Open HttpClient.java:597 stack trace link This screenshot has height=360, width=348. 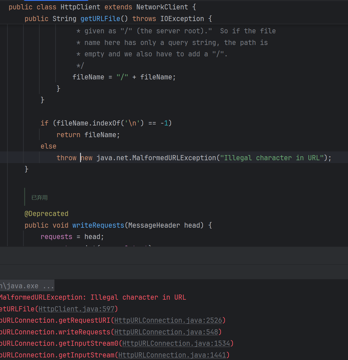[76, 309]
